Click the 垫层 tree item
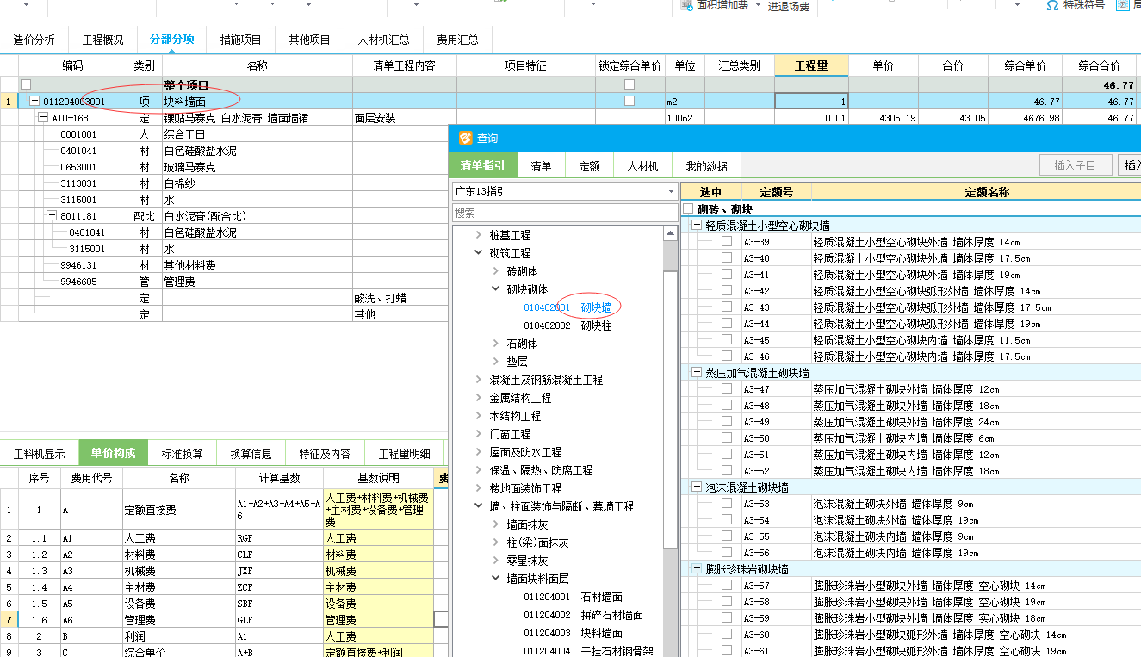The image size is (1141, 657). 518,362
